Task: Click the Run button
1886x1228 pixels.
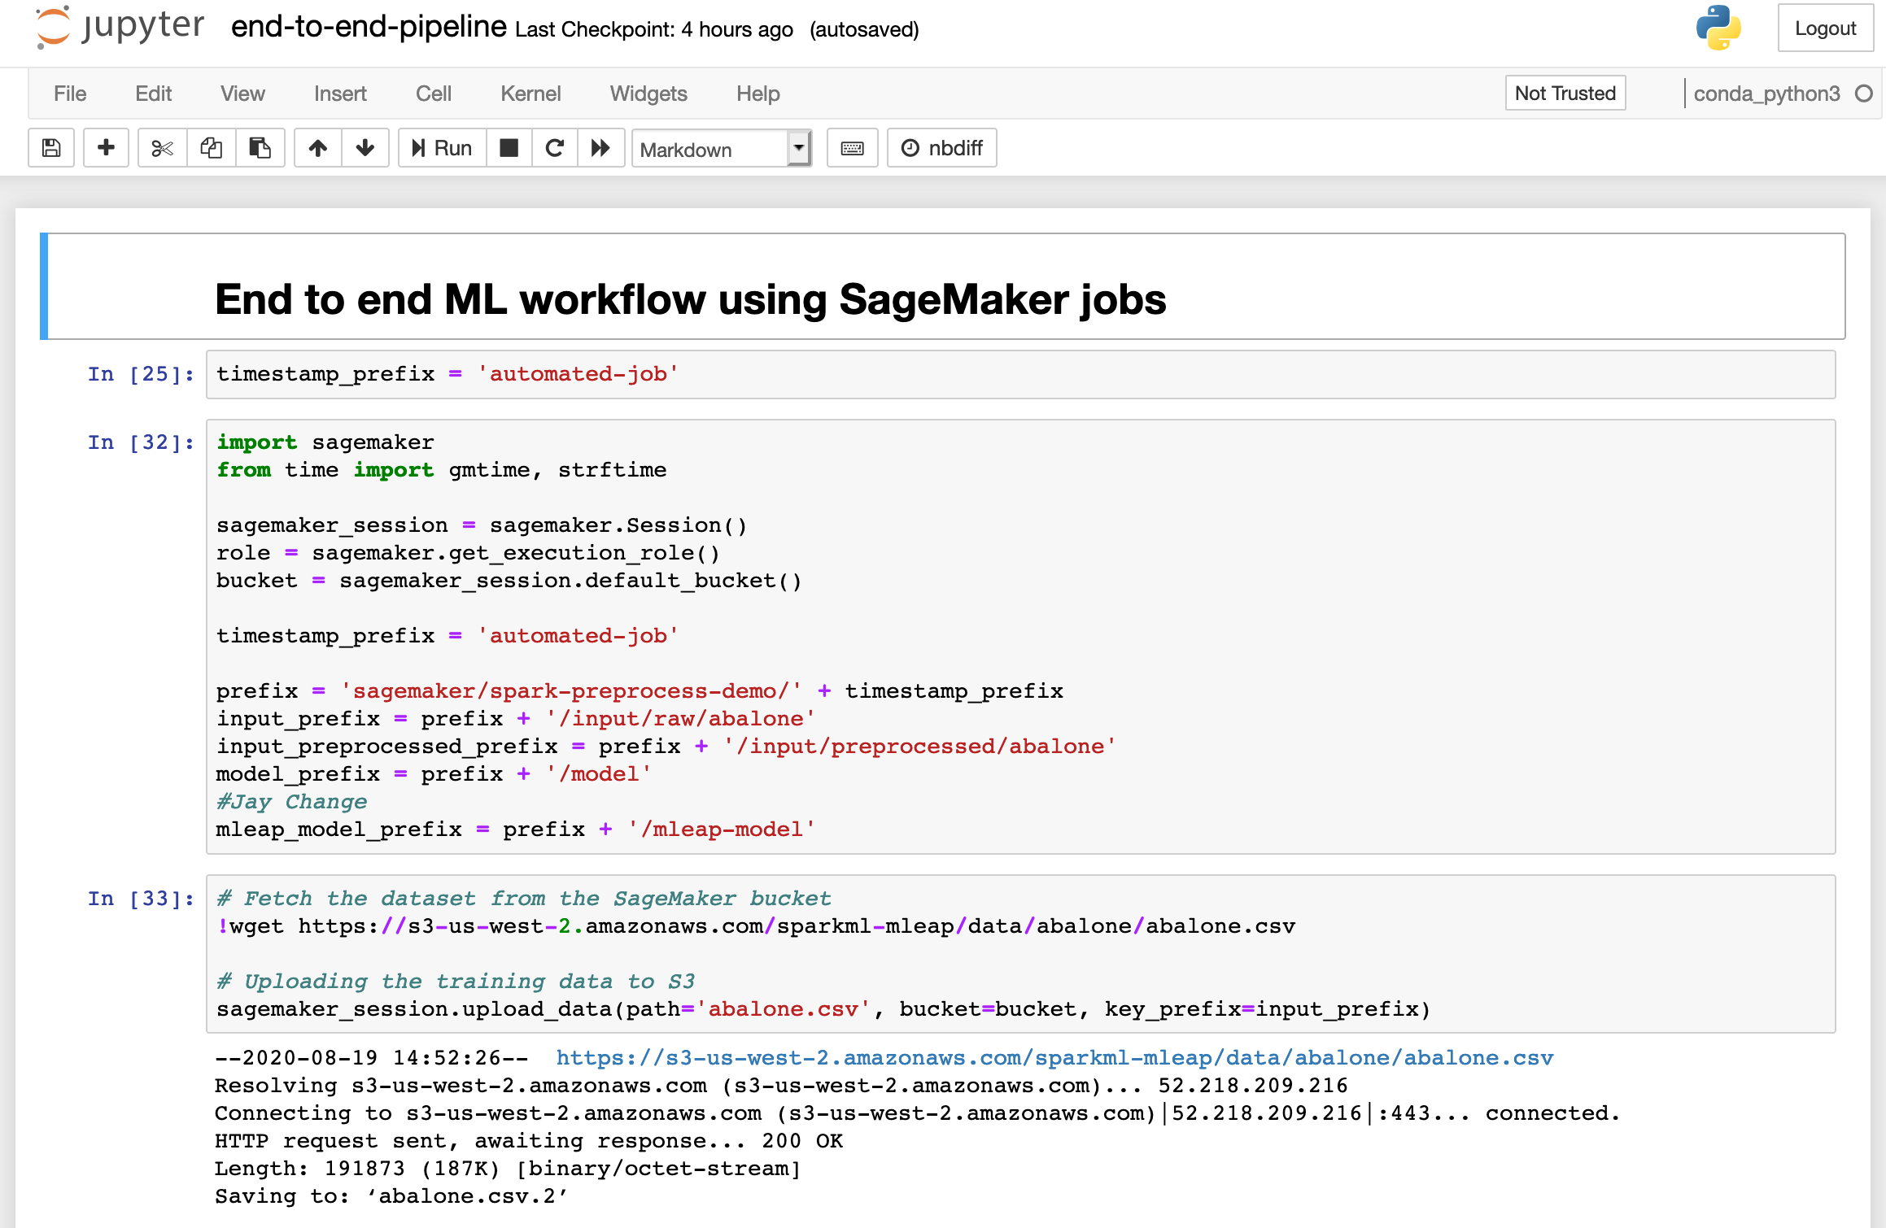Action: pos(442,148)
